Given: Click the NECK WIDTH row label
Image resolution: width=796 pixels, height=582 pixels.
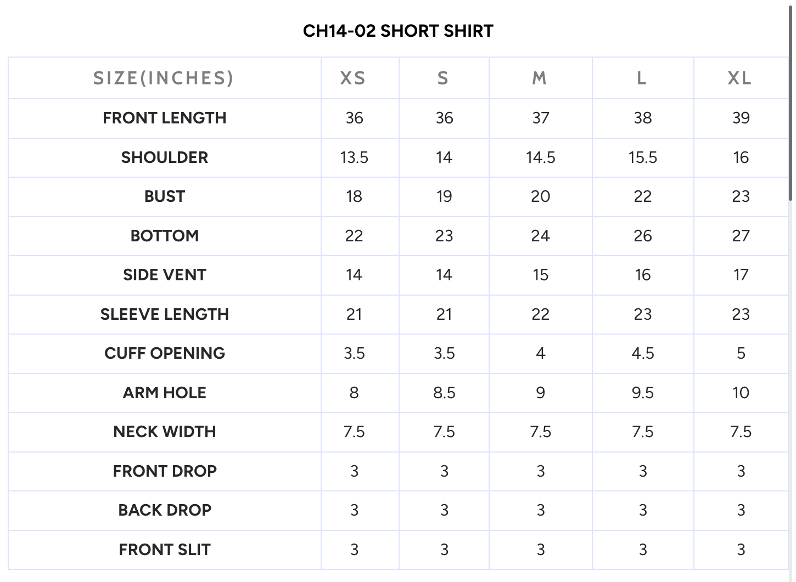Looking at the screenshot, I should (164, 432).
